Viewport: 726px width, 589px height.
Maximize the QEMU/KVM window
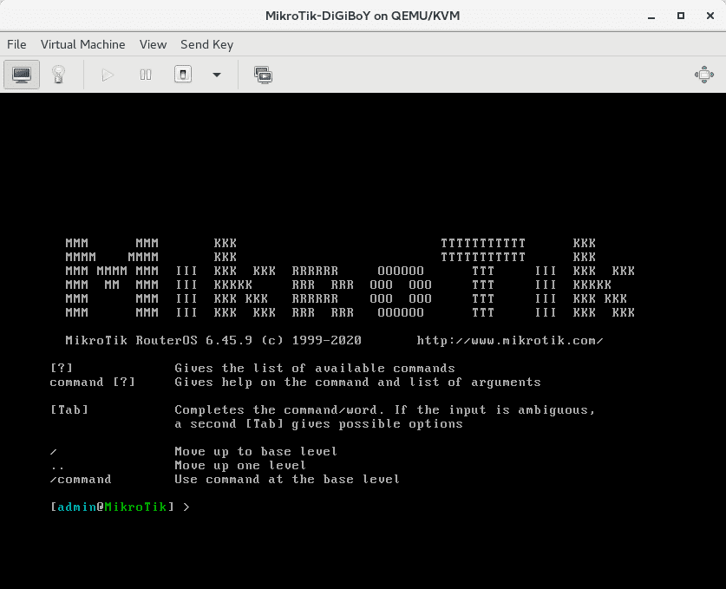[681, 16]
